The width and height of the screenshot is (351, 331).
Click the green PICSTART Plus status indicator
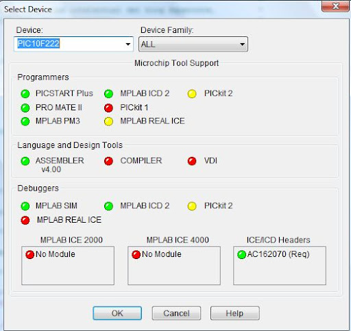tap(25, 94)
